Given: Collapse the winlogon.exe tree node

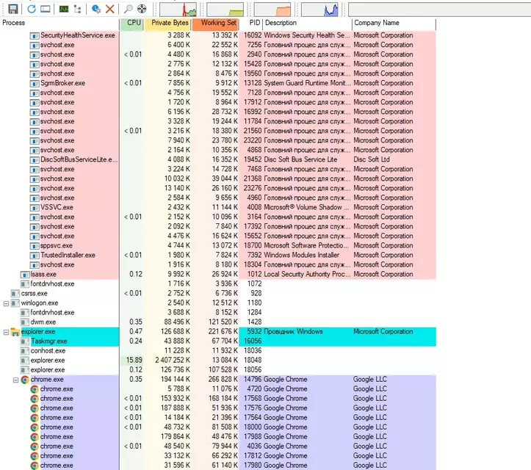Looking at the screenshot, I should click(6, 303).
